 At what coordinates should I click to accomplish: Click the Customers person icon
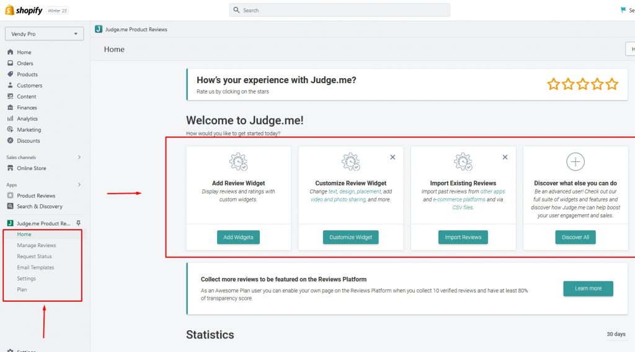click(x=10, y=85)
